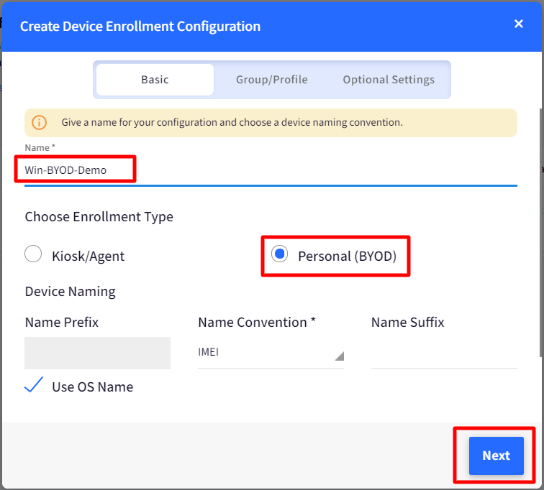Close the enrollment configuration dialog
This screenshot has height=490, width=544.
pos(518,24)
